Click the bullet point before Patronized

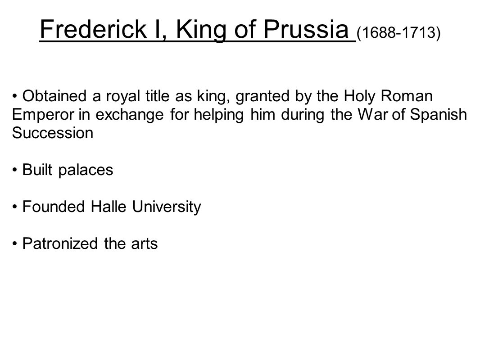(15, 244)
